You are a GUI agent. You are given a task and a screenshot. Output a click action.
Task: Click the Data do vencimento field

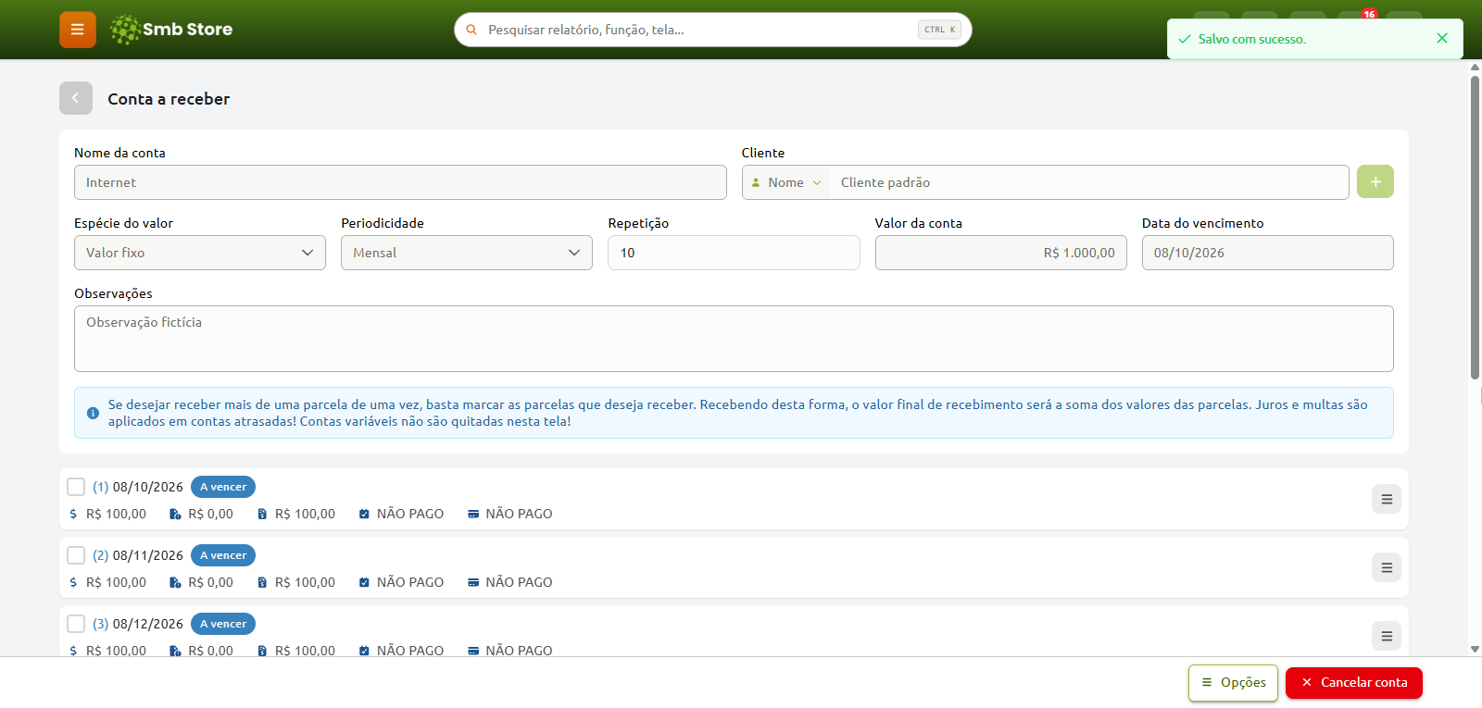click(1267, 253)
